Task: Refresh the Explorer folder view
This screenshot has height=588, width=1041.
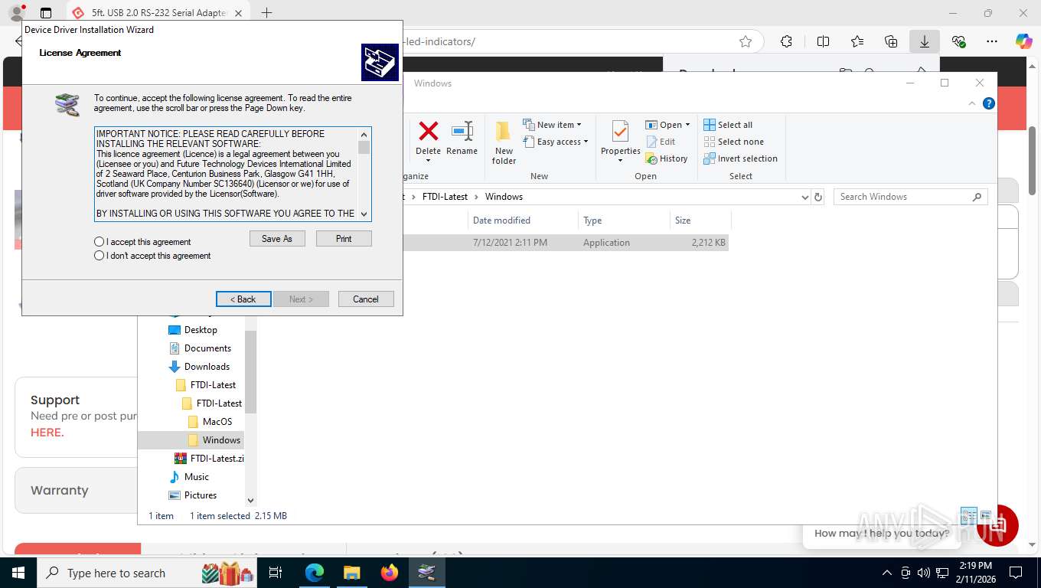Action: point(818,197)
